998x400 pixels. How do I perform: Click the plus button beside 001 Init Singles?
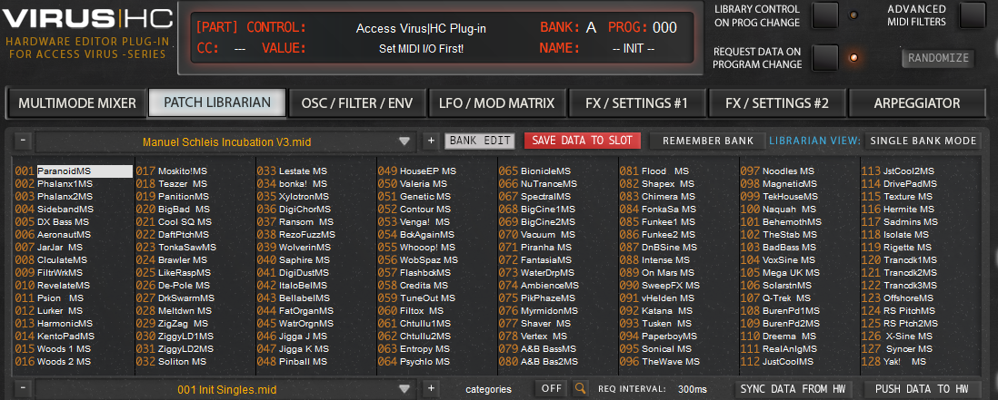[431, 388]
